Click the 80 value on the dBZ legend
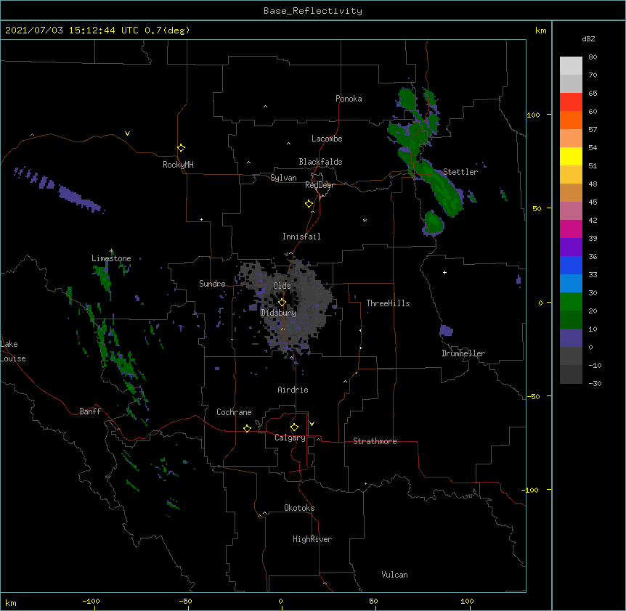The width and height of the screenshot is (626, 611). (x=593, y=57)
